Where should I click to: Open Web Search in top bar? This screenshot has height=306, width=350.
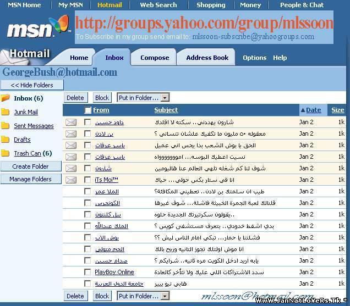pos(158,5)
